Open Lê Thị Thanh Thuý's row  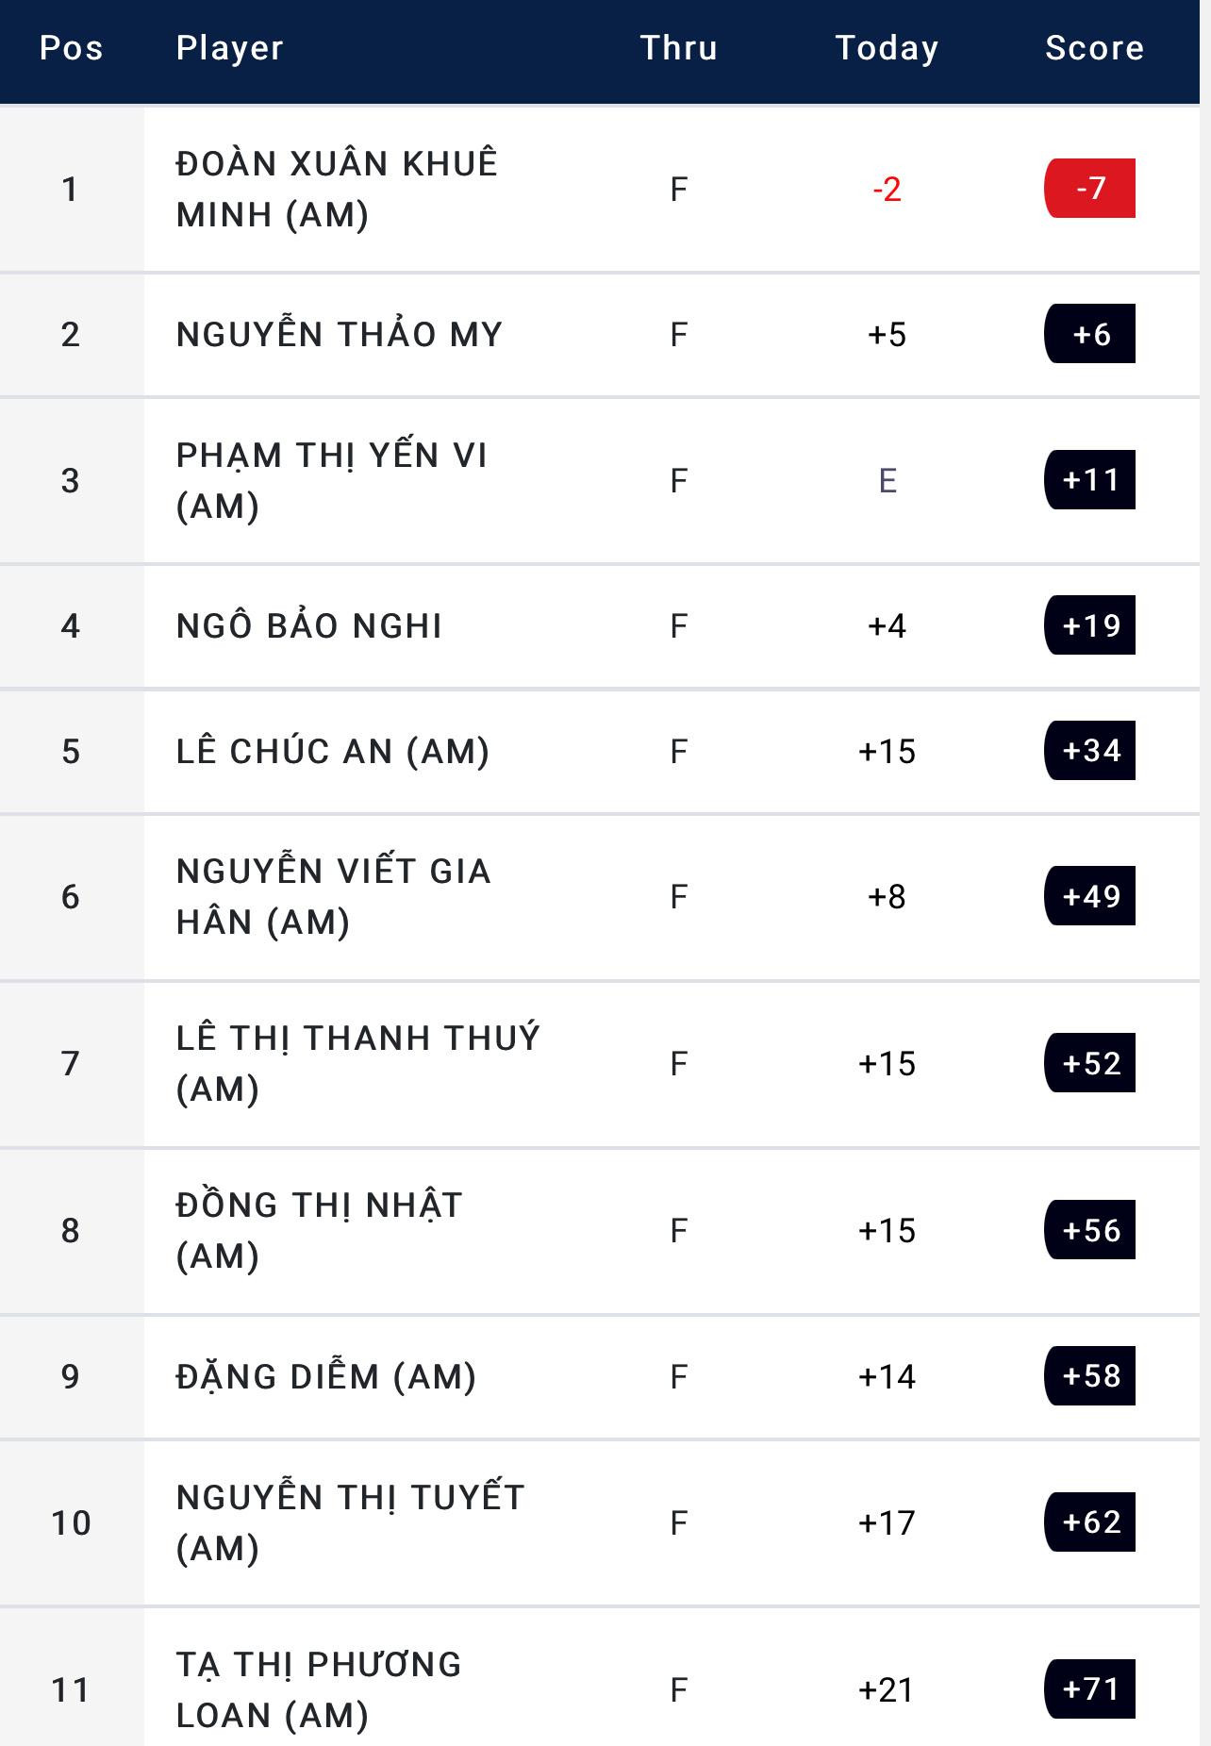[x=357, y=1063]
